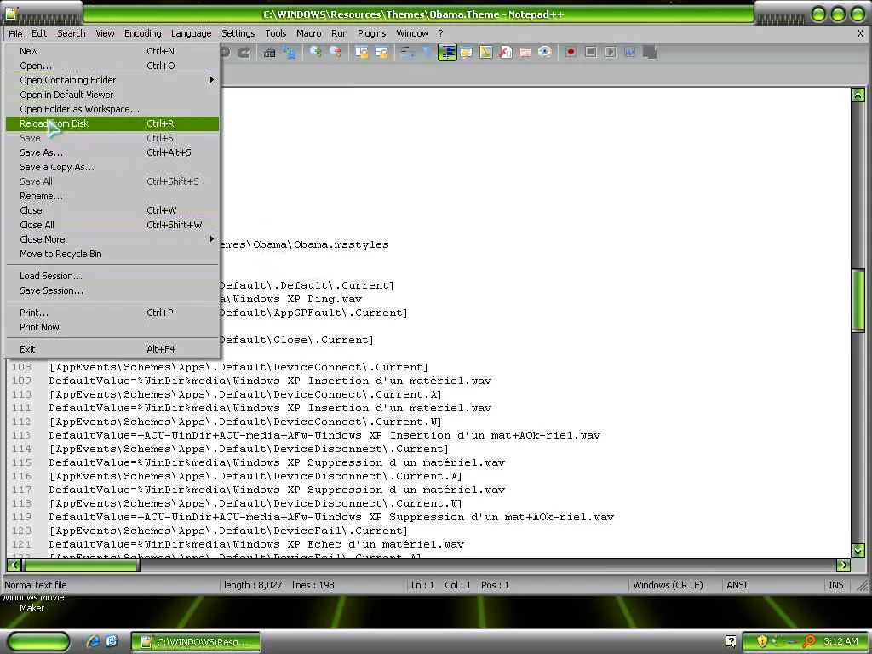The width and height of the screenshot is (872, 654).
Task: Open the define your language icon
Action: [x=466, y=53]
